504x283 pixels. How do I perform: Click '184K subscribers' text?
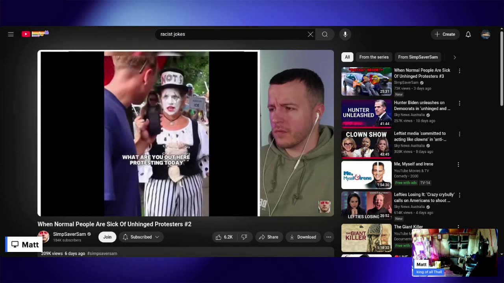67,240
